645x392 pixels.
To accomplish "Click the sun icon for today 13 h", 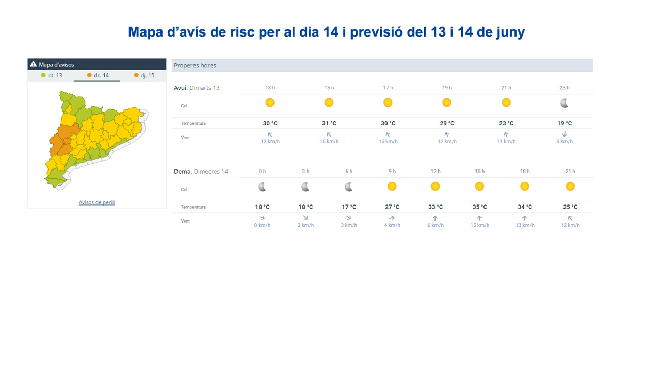I will [x=270, y=103].
